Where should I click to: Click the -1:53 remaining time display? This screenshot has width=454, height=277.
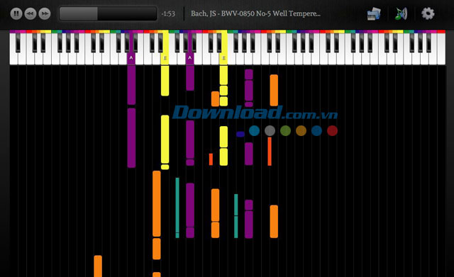click(x=168, y=13)
